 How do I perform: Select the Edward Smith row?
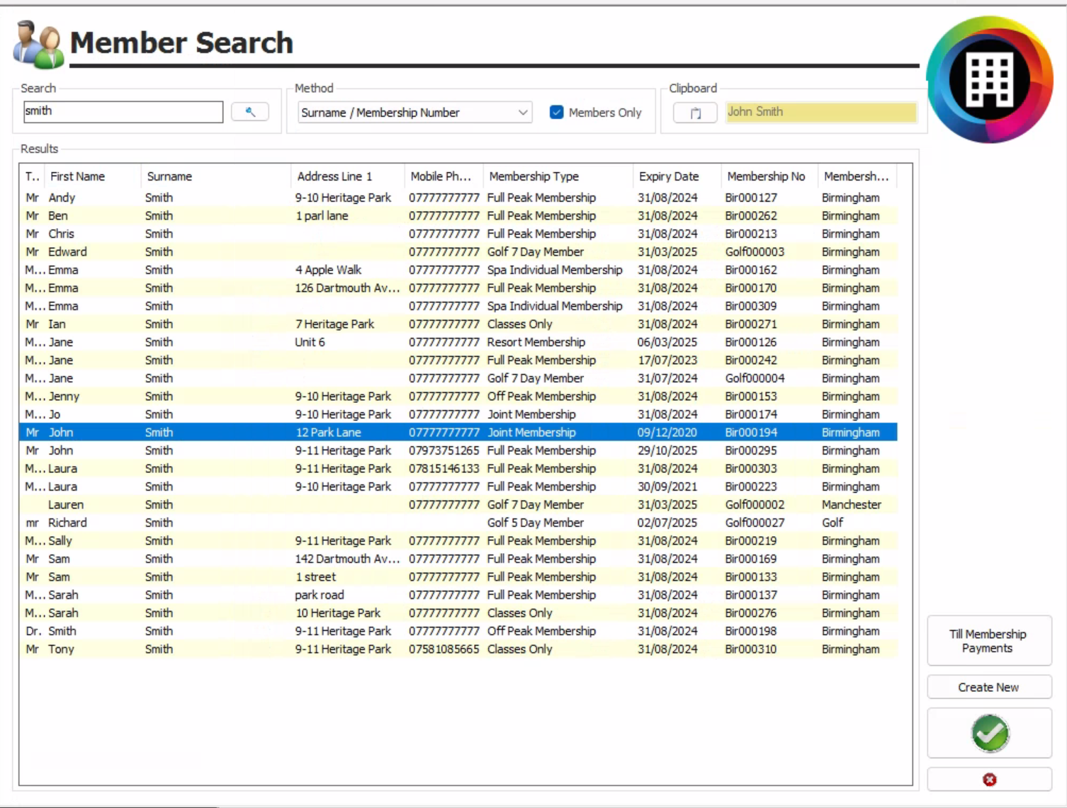point(458,252)
